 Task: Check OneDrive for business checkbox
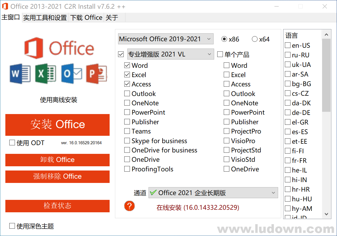point(127,150)
